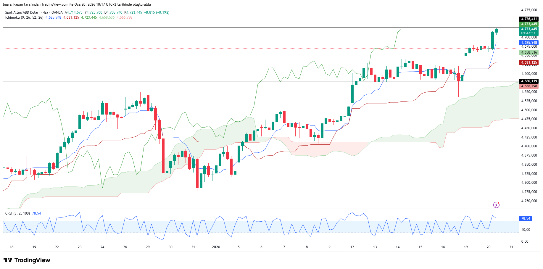The image size is (543, 269).
Task: Select the Ichimoku (9, 26, 52, 26) legend
Action: click(24, 17)
